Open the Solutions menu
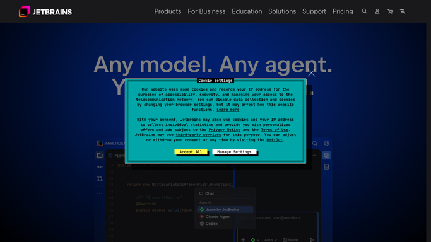The height and width of the screenshot is (242, 431). coord(282,11)
